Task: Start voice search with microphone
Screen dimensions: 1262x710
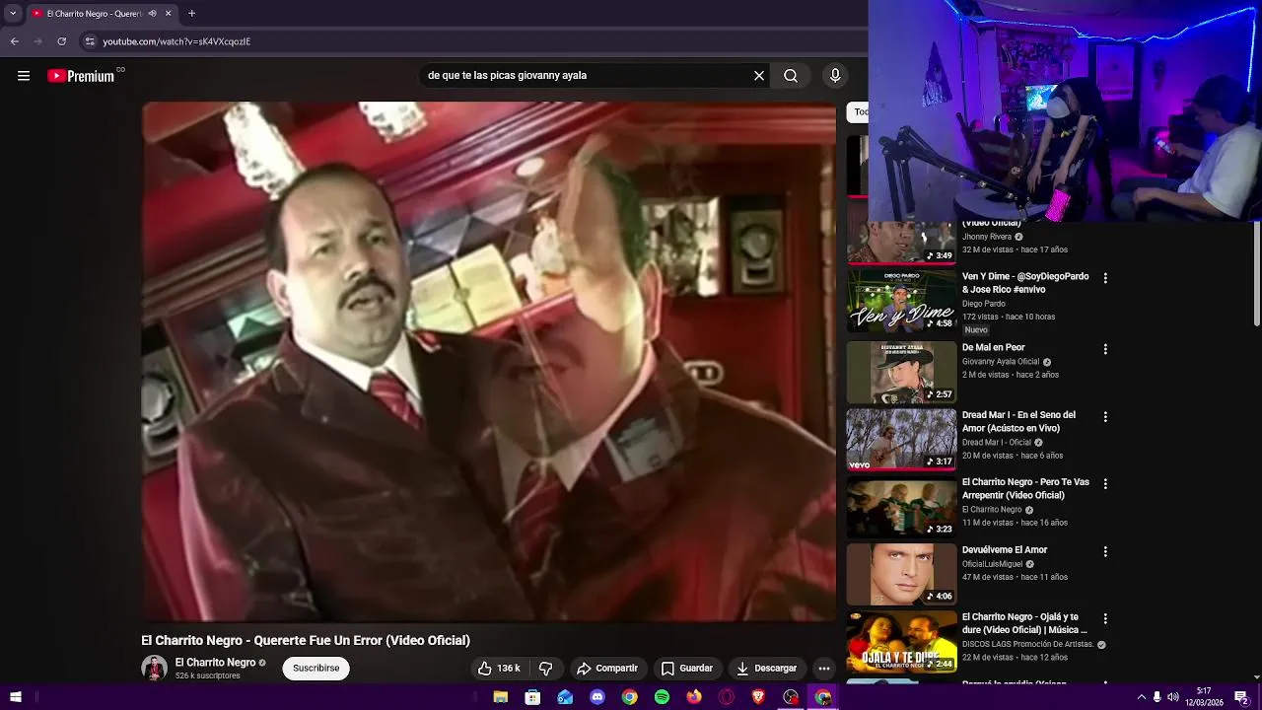Action: 835,76
